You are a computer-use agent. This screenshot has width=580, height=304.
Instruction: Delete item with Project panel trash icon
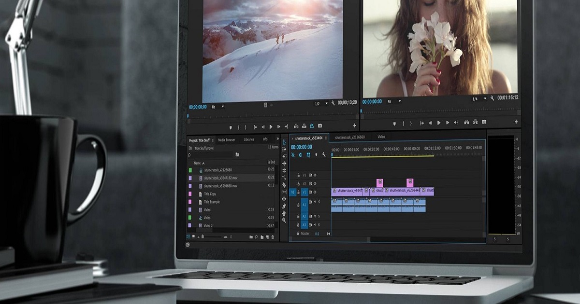click(273, 237)
